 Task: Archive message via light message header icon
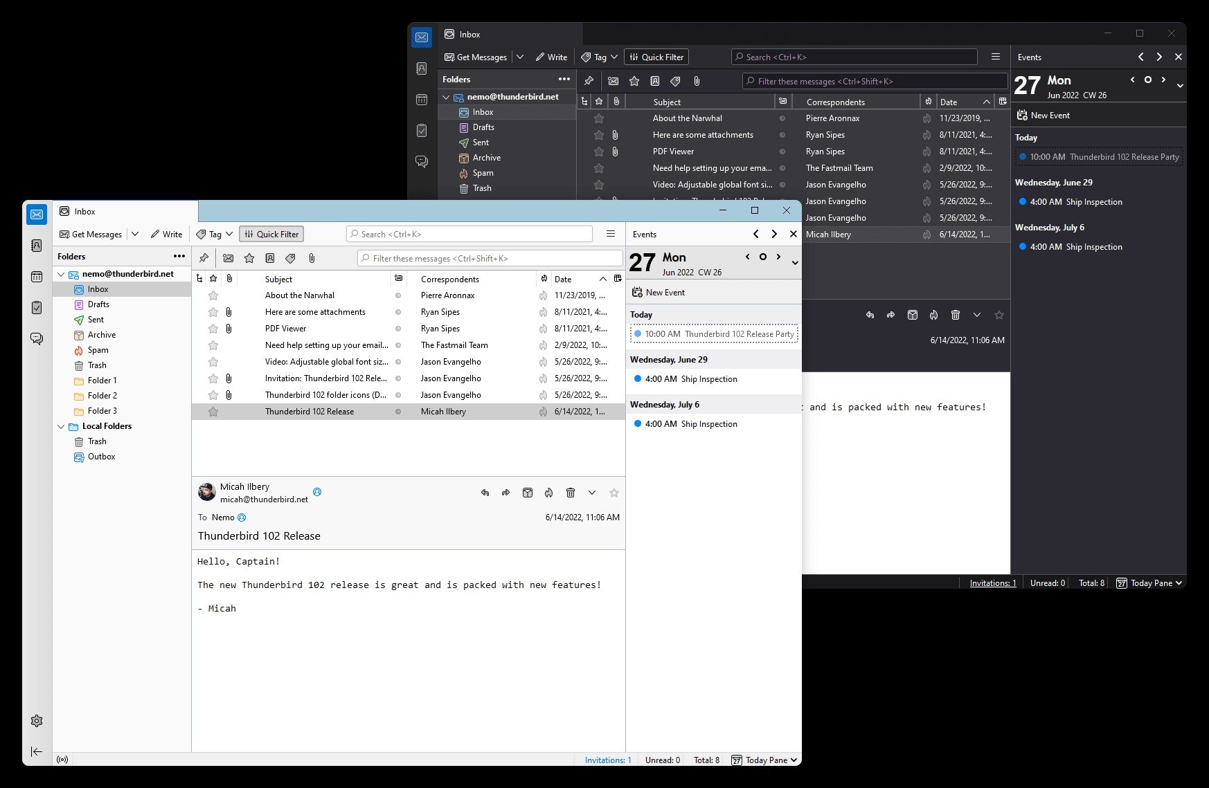pos(528,493)
